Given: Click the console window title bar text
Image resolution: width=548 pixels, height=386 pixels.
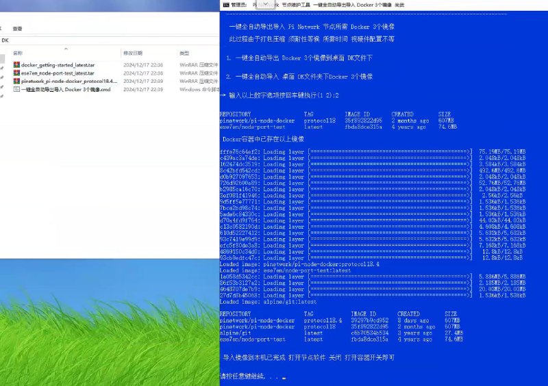Looking at the screenshot, I should (x=342, y=5).
